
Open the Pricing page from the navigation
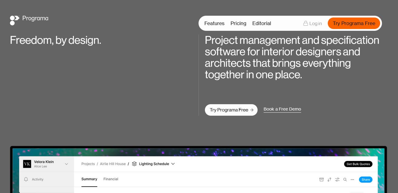(238, 23)
